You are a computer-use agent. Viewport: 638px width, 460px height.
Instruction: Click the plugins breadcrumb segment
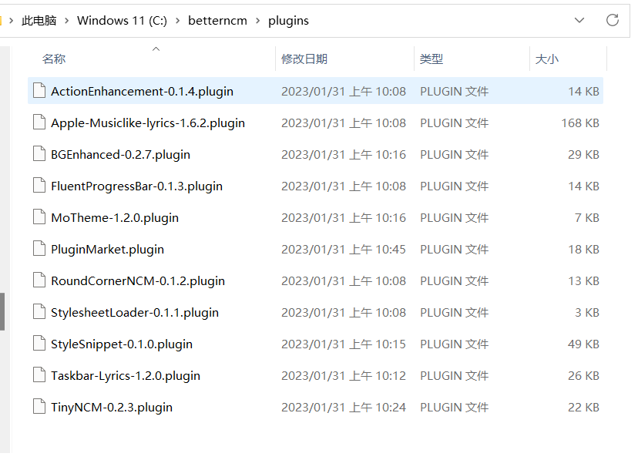[288, 20]
